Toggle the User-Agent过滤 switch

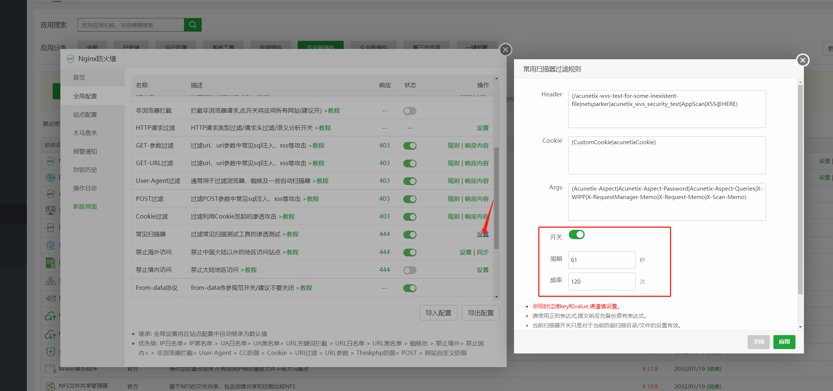coord(410,181)
